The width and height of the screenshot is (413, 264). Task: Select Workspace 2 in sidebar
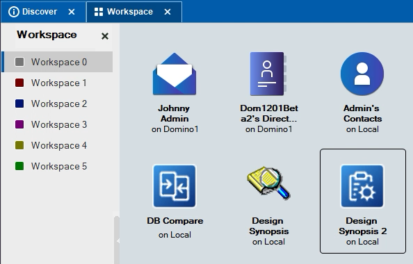point(57,104)
